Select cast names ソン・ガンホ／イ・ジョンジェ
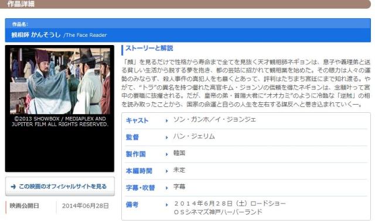Image resolution: width=375 pixels, height=221 pixels. [x=214, y=119]
